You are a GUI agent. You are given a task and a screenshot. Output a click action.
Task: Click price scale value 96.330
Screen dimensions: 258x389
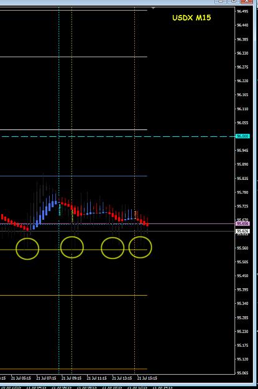pos(242,54)
